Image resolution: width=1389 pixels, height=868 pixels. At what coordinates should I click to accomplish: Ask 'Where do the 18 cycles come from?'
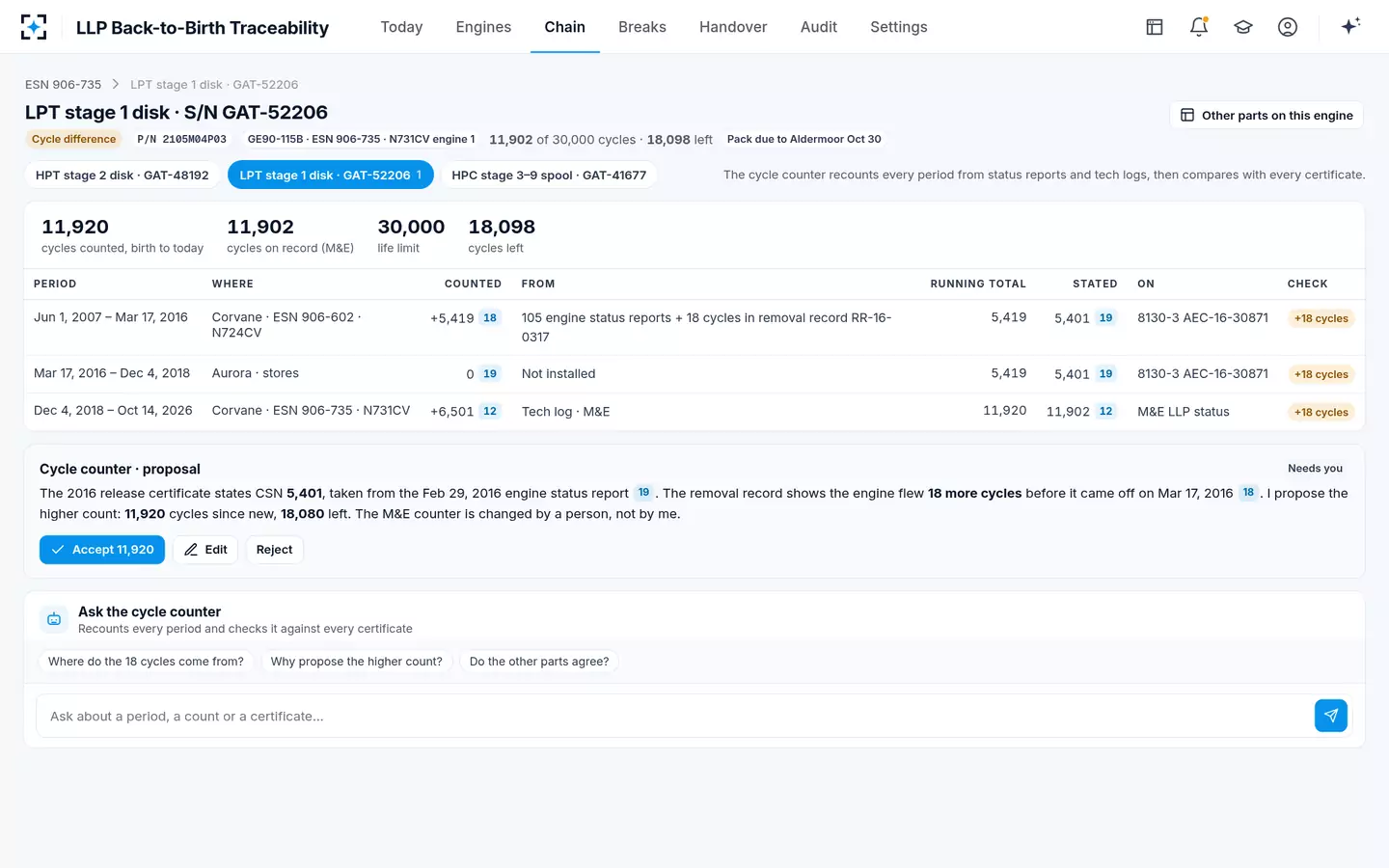146,662
